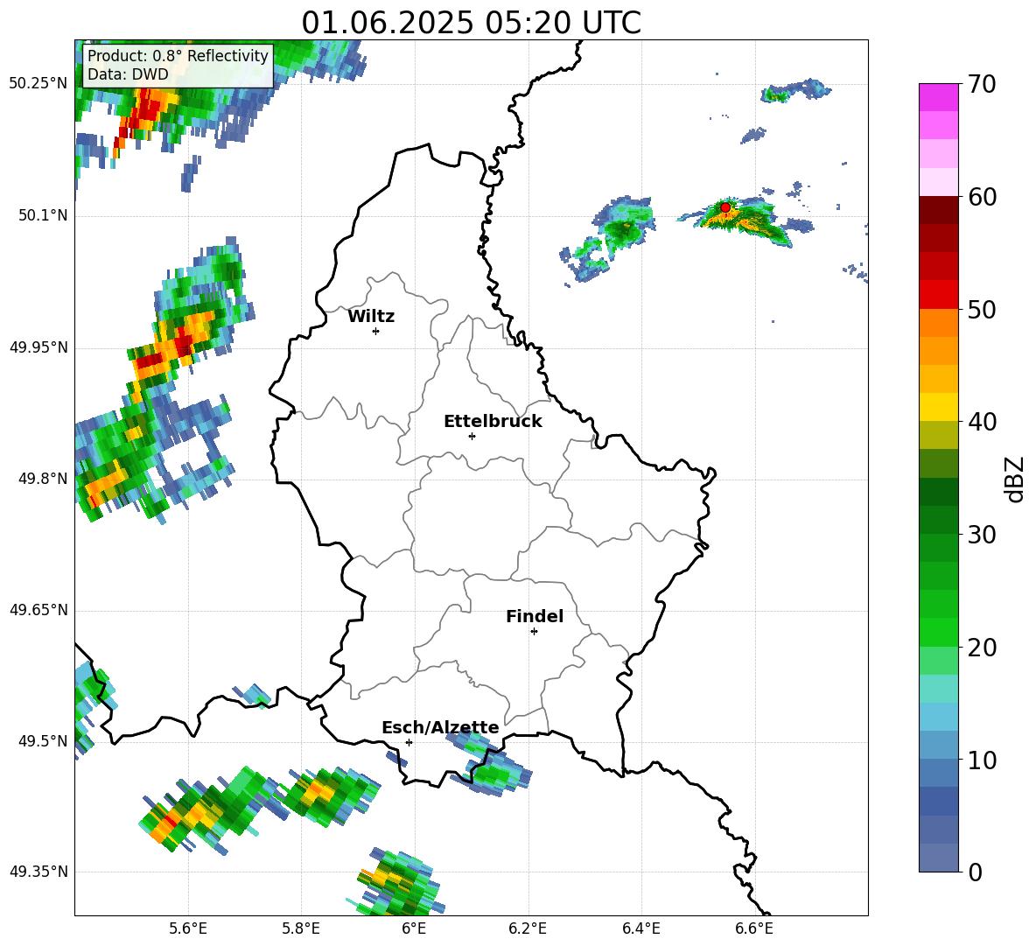Screen dimensions: 1036x946
Task: Click the 60 value on the colorbar
Action: (x=982, y=197)
